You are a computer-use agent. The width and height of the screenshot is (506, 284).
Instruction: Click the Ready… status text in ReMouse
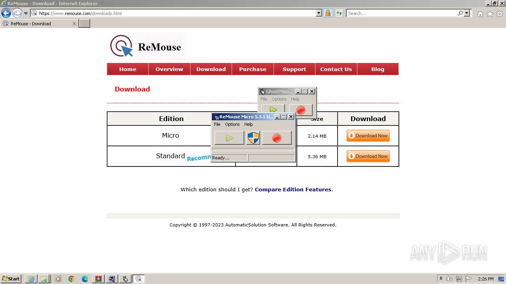221,158
